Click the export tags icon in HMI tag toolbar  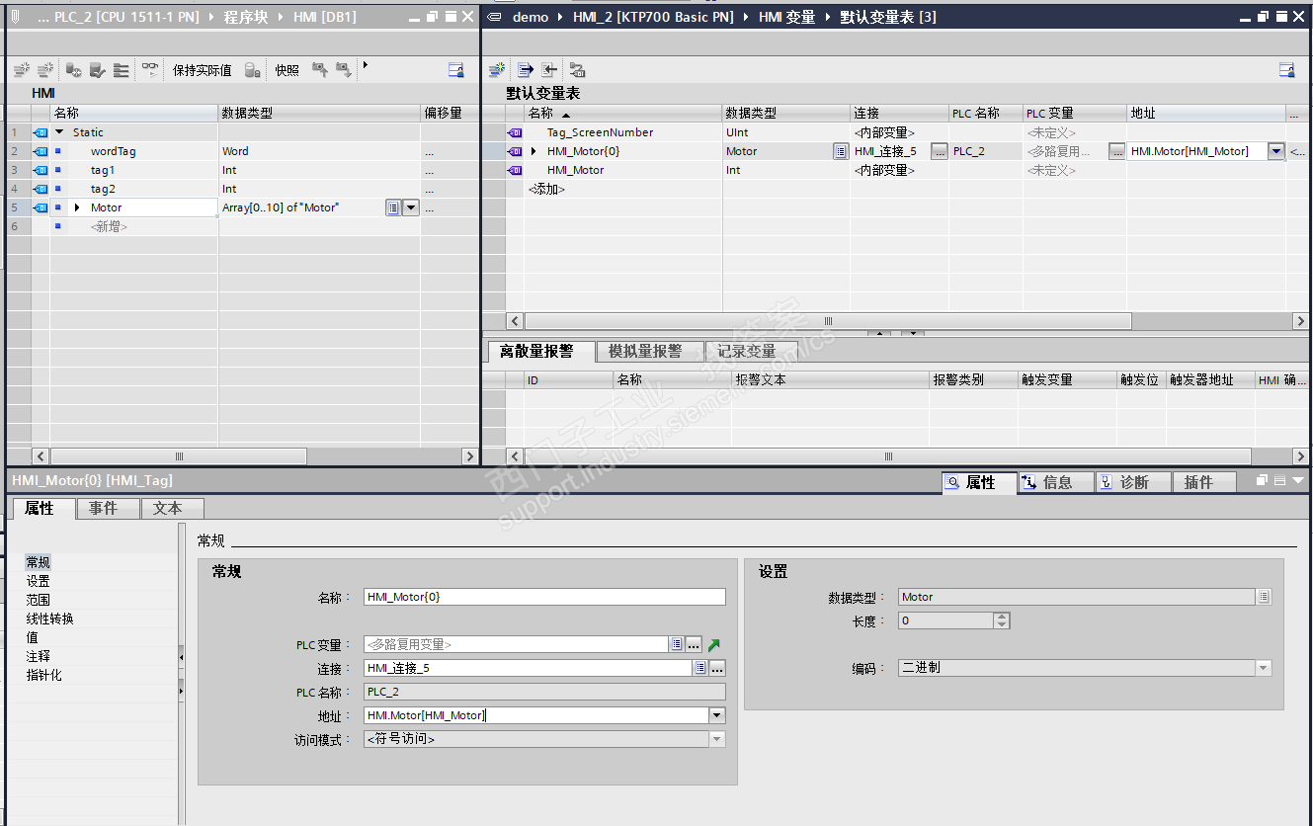pyautogui.click(x=526, y=70)
